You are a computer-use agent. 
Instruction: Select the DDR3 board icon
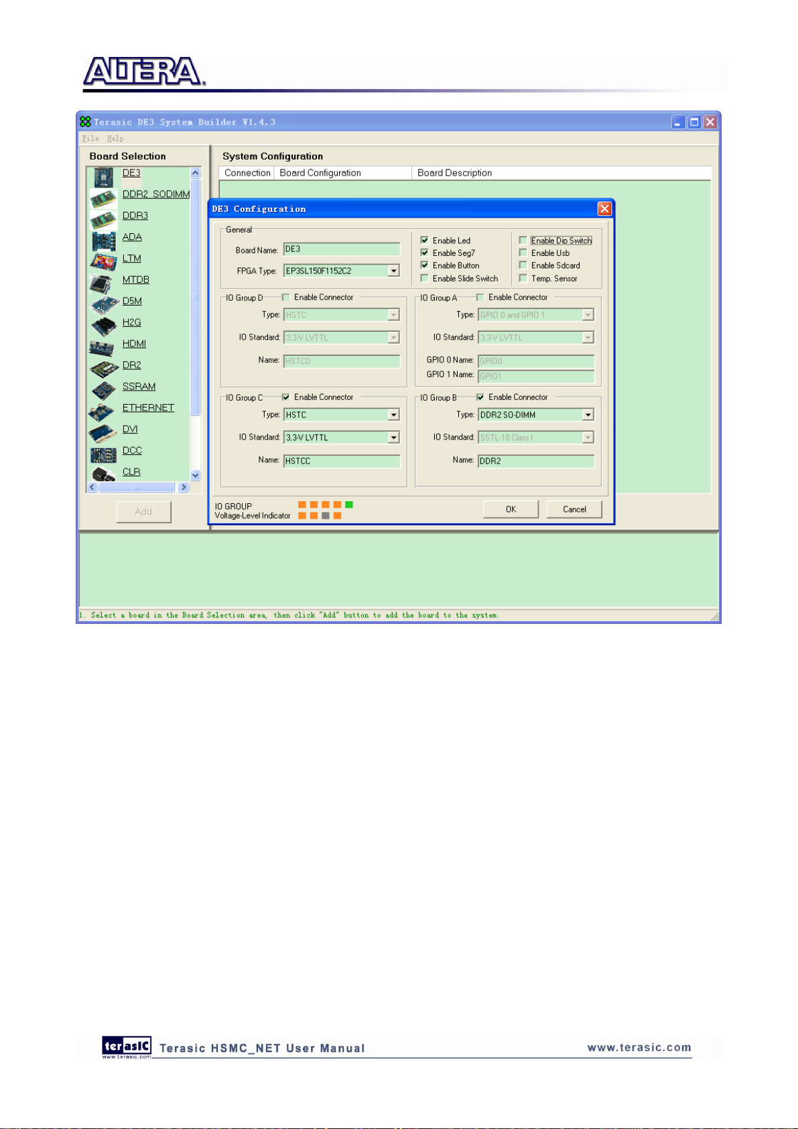pyautogui.click(x=103, y=220)
